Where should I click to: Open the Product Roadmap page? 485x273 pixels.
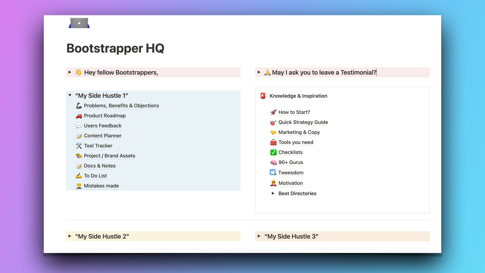(x=105, y=116)
